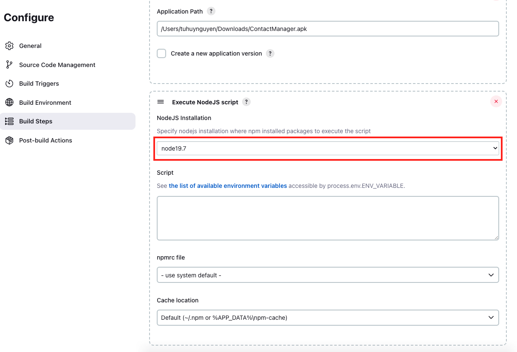517x352 pixels.
Task: Click the Configure heading
Action: tap(29, 17)
